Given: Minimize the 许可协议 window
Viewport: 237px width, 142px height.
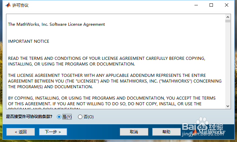Looking at the screenshot, I should point(196,5).
